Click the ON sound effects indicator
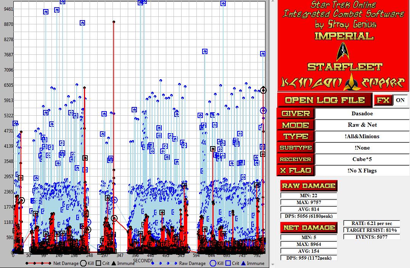 pos(400,100)
